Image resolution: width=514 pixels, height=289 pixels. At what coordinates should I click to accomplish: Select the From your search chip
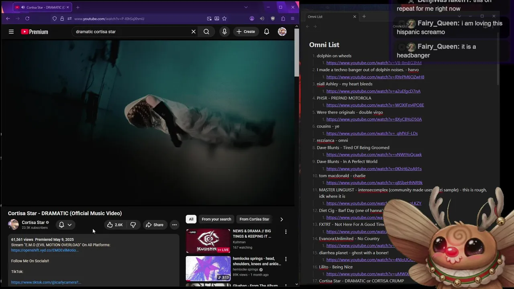[x=216, y=219]
